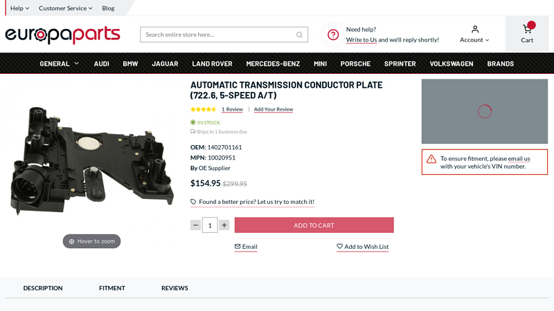
Task: Expand the Customer Service dropdown
Action: [65, 8]
